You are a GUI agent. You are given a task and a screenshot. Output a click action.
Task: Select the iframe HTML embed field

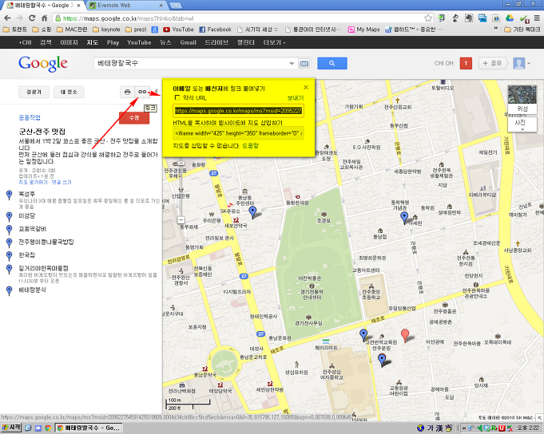[x=238, y=133]
